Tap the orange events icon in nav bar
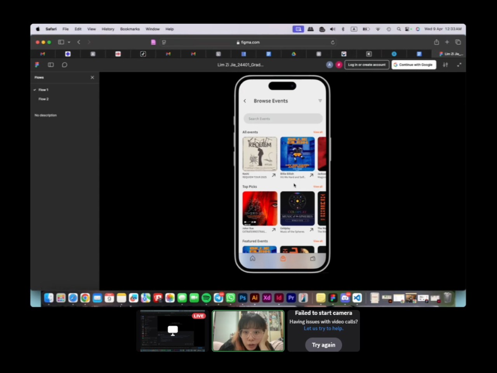Viewport: 497px width, 373px height. coord(283,258)
